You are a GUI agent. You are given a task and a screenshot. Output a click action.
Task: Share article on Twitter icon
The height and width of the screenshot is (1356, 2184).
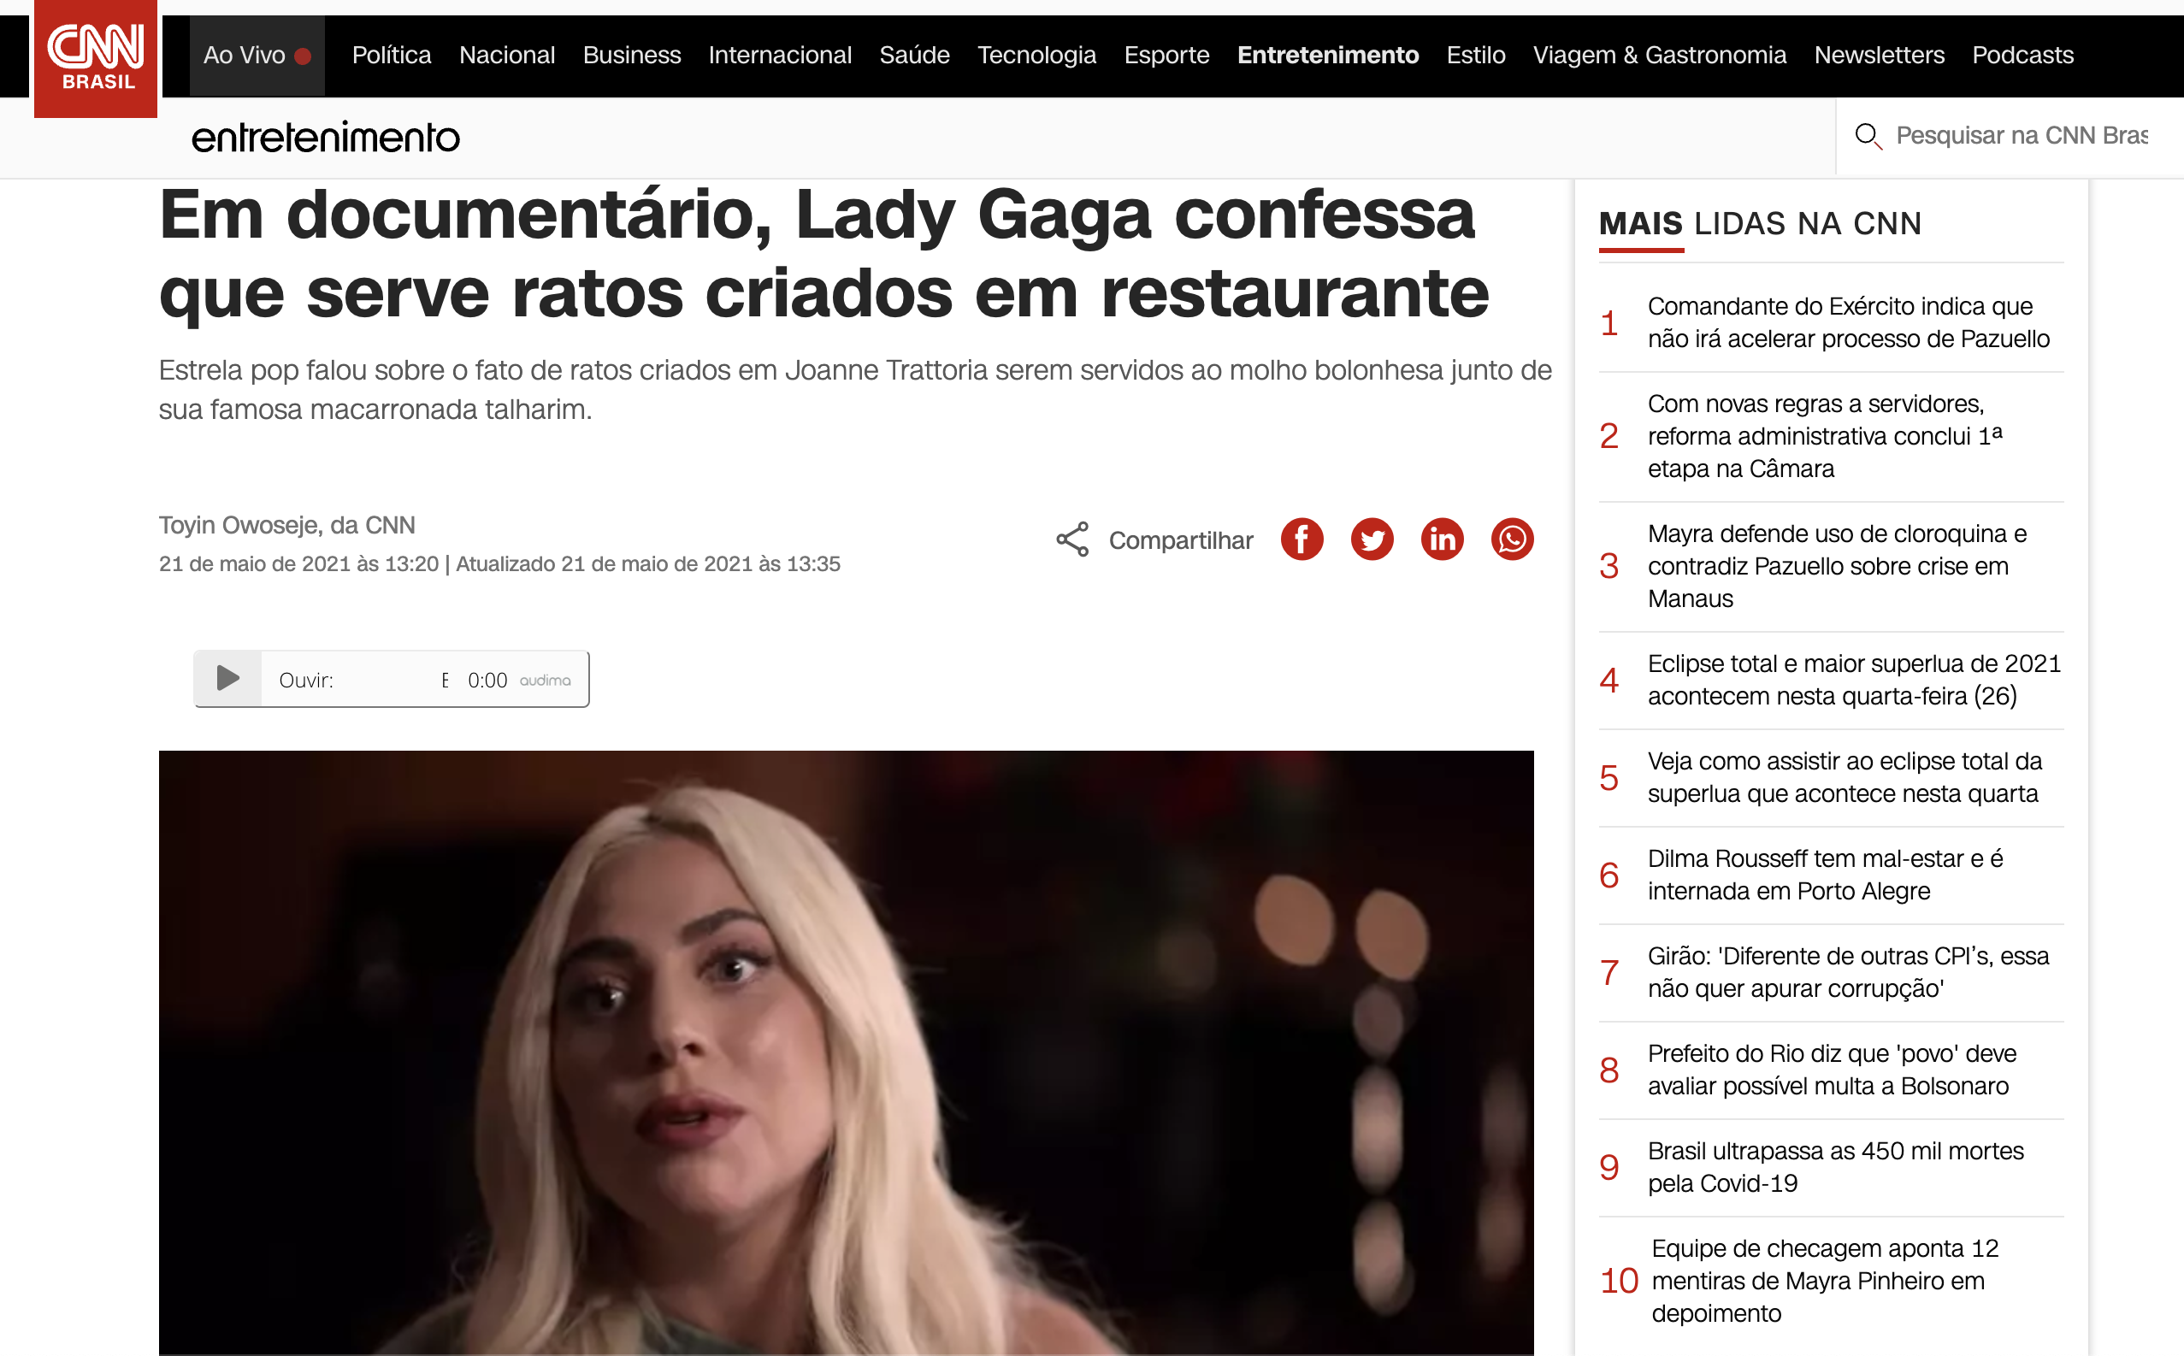pos(1372,539)
